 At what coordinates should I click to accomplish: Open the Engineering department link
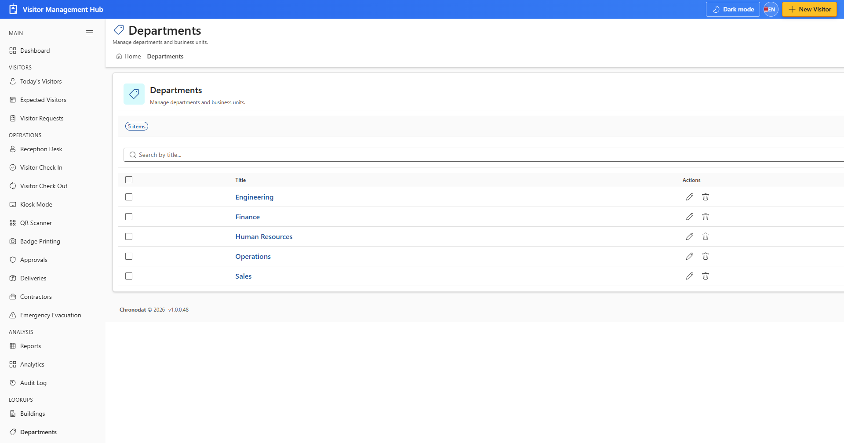[x=254, y=197]
